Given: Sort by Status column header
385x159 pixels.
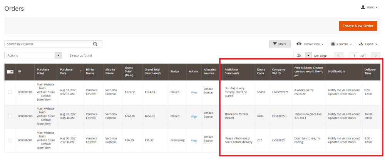Looking at the screenshot, I should [x=177, y=72].
